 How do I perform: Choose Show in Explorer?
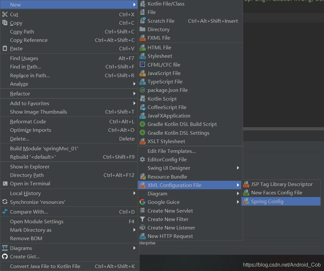point(69,166)
